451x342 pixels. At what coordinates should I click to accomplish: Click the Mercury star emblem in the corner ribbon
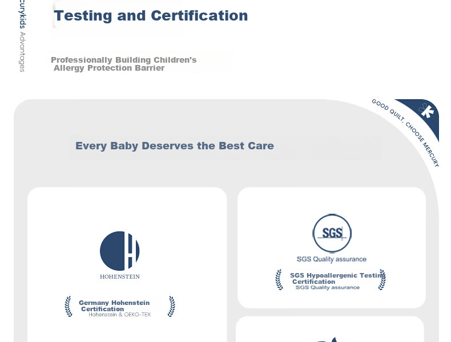click(427, 111)
